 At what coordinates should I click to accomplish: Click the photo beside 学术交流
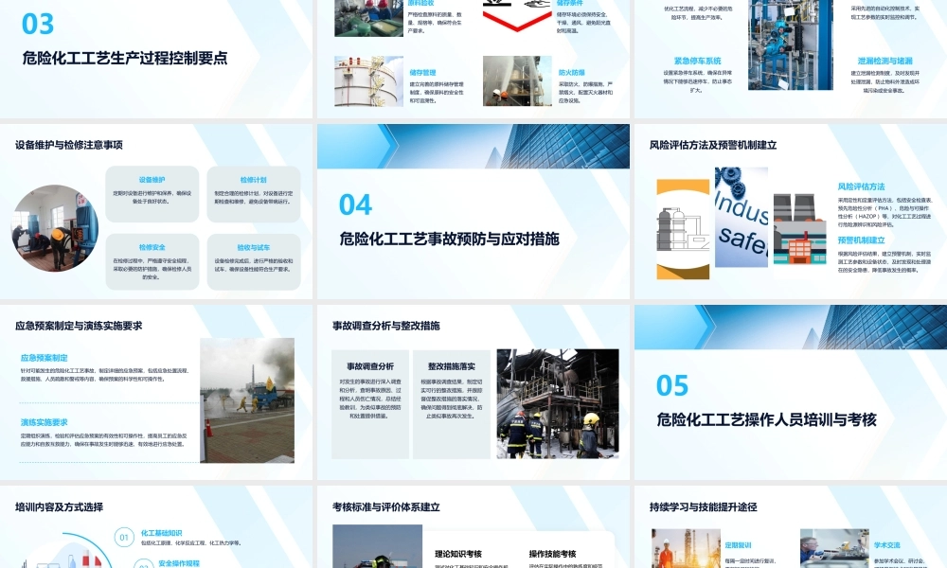tap(834, 549)
